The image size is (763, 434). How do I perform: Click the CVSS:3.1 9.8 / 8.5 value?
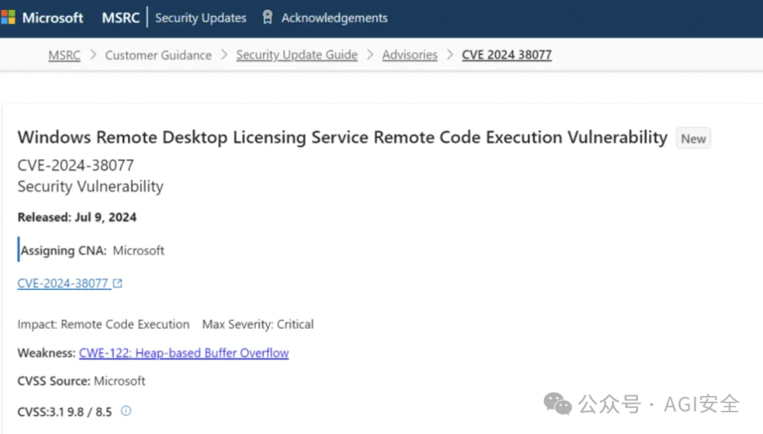coord(65,411)
